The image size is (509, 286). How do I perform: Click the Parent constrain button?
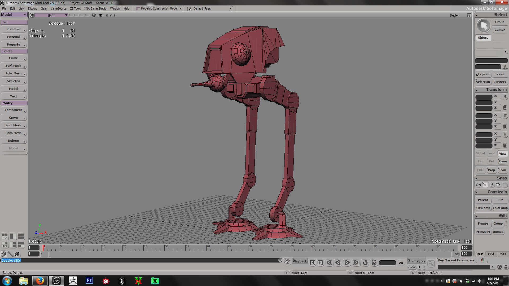point(483,200)
